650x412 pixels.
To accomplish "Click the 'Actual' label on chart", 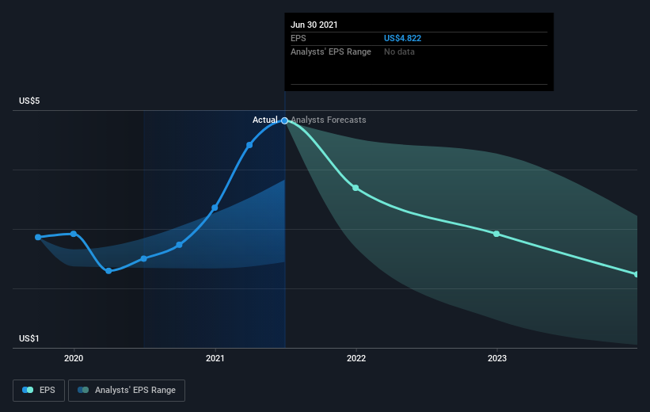I will [265, 120].
